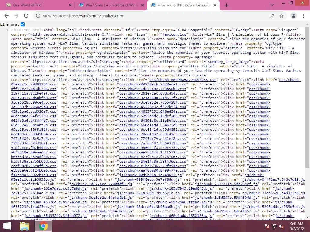Viewport: 310px width, 232px height.
Task: Open File Explorer from the taskbar
Action: (x=25, y=226)
